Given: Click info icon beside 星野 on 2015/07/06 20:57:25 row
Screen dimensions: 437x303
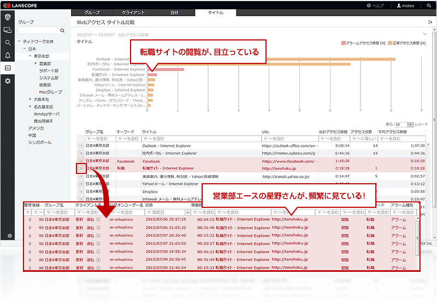Looking at the screenshot, I should pyautogui.click(x=98, y=219).
